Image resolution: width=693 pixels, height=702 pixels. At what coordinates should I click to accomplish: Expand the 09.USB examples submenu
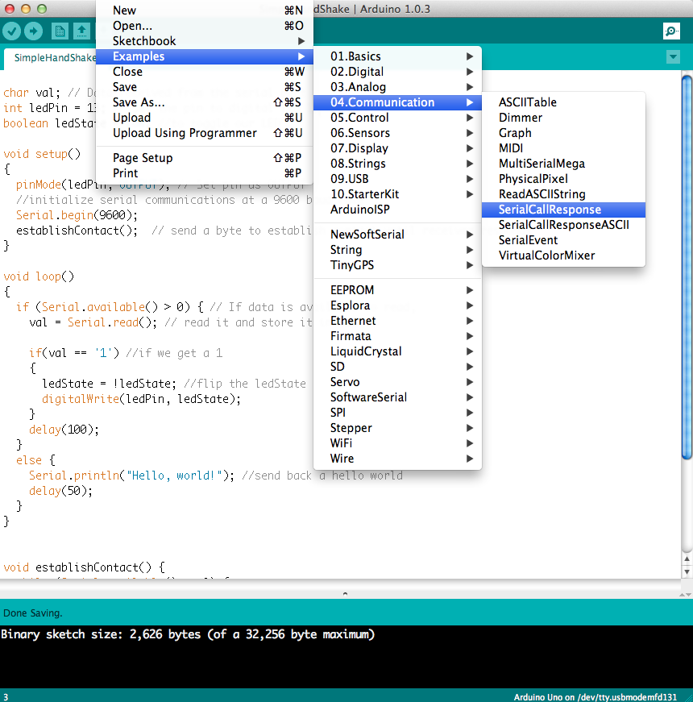(397, 179)
